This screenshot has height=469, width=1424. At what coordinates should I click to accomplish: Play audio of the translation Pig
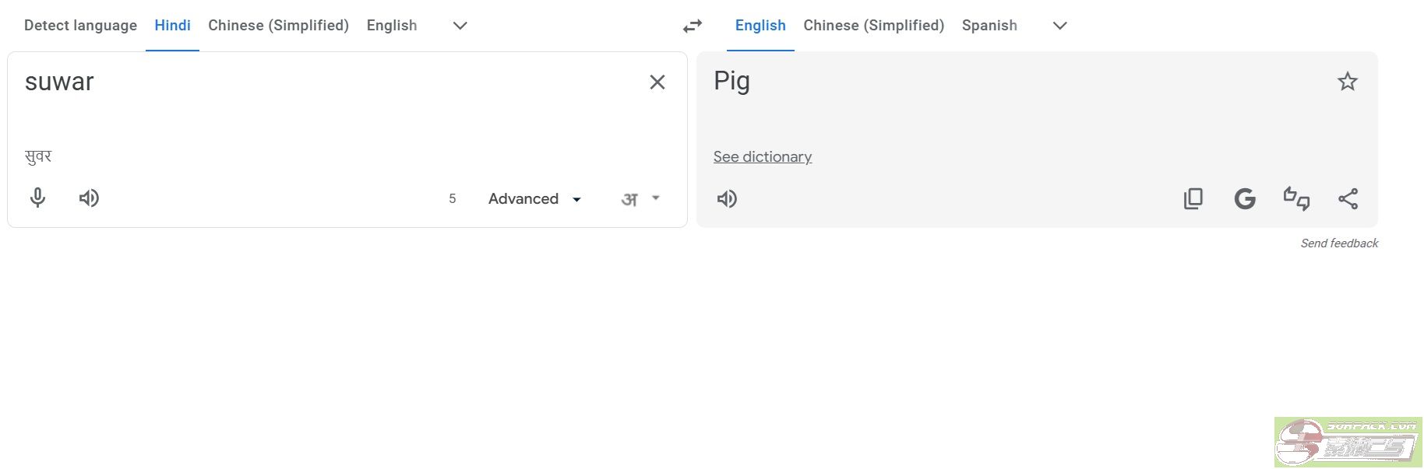pos(727,199)
